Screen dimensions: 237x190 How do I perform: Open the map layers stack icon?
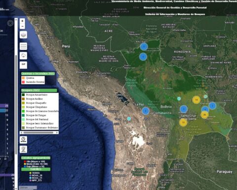click(x=23, y=35)
